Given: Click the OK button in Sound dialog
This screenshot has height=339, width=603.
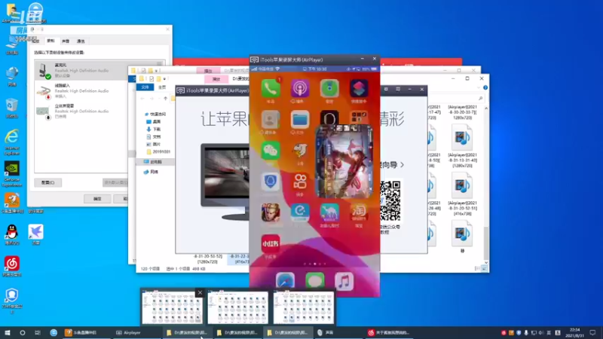Looking at the screenshot, I should click(97, 199).
